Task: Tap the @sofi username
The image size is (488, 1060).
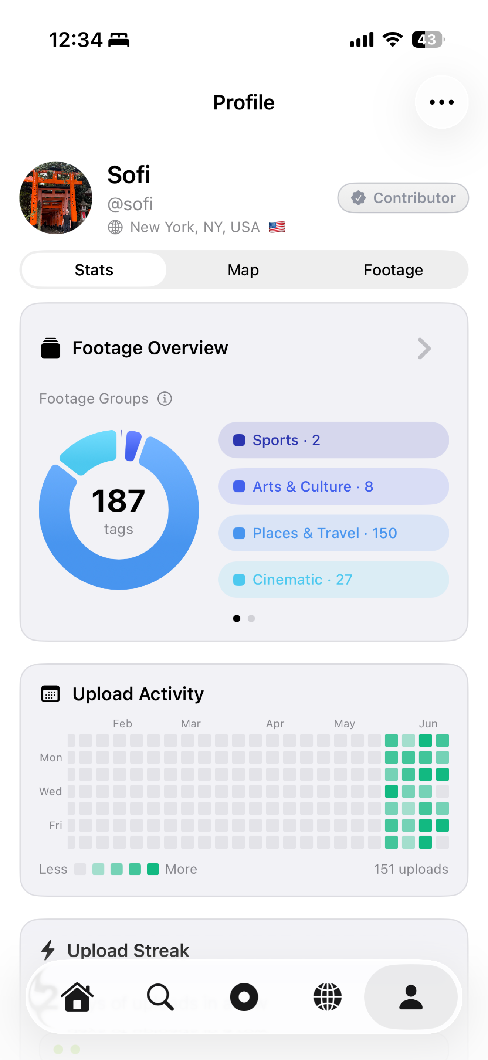Action: (130, 204)
